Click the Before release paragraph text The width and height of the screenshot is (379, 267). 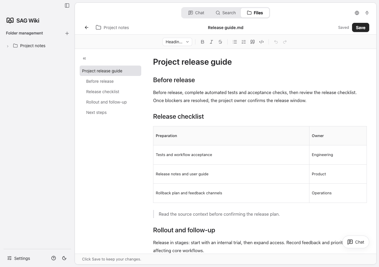(x=255, y=96)
